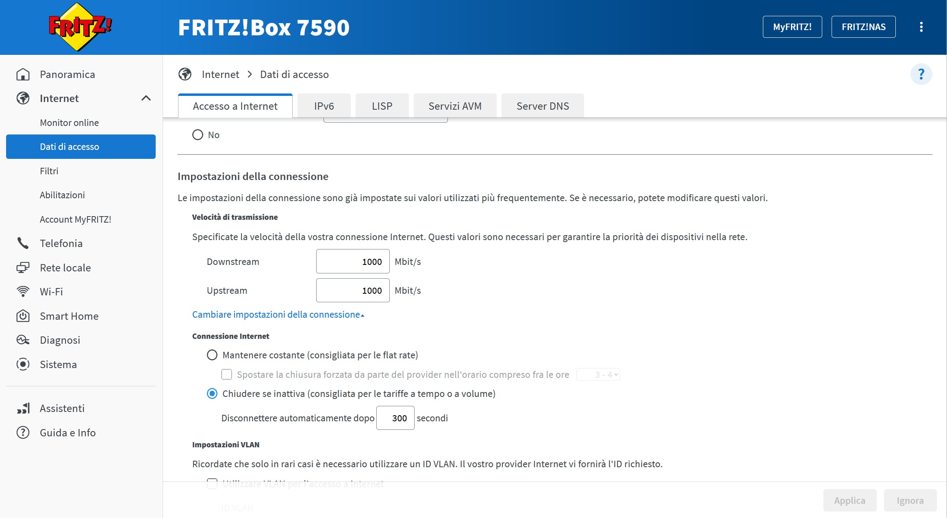Select 'Mantenere costante' radio option
Viewport: 947px width, 518px height.
212,355
